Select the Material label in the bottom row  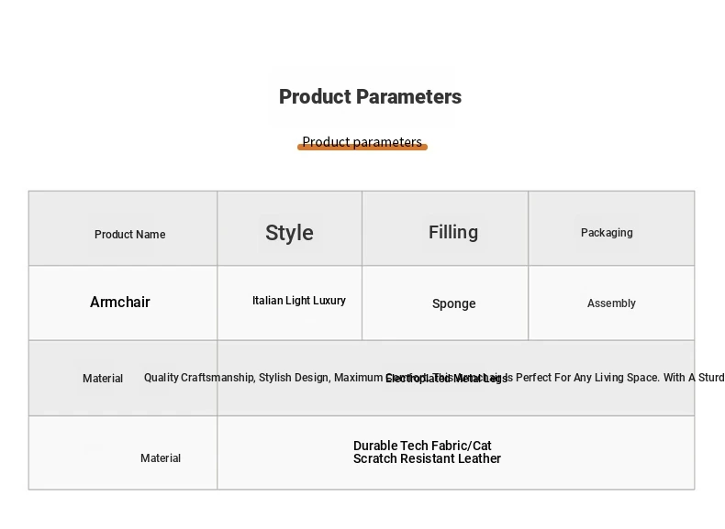[161, 457]
